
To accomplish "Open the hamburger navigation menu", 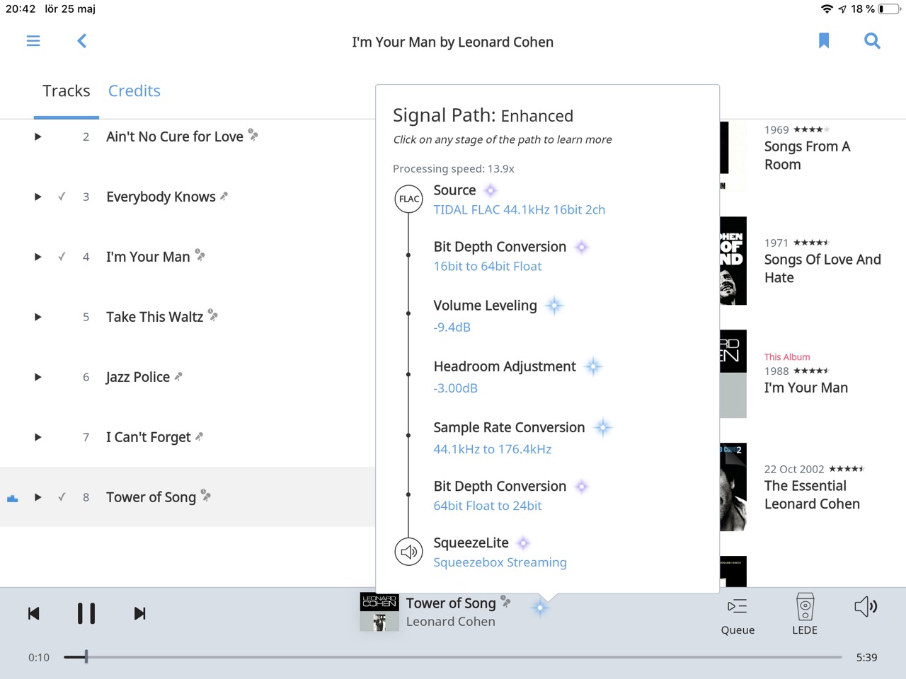I will pyautogui.click(x=33, y=41).
